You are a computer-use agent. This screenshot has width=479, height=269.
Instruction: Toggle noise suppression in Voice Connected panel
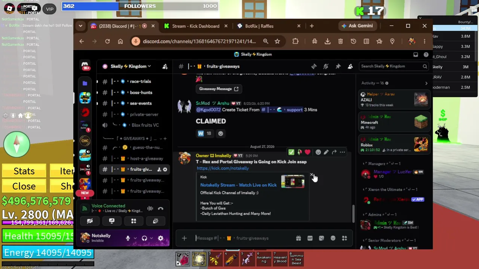tap(150, 208)
